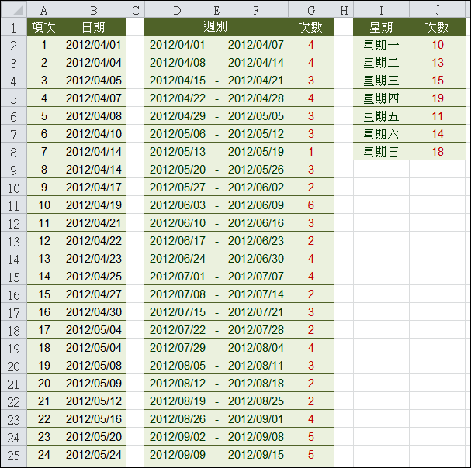This screenshot has height=468, width=471.
Task: Select column G header
Action: point(311,11)
